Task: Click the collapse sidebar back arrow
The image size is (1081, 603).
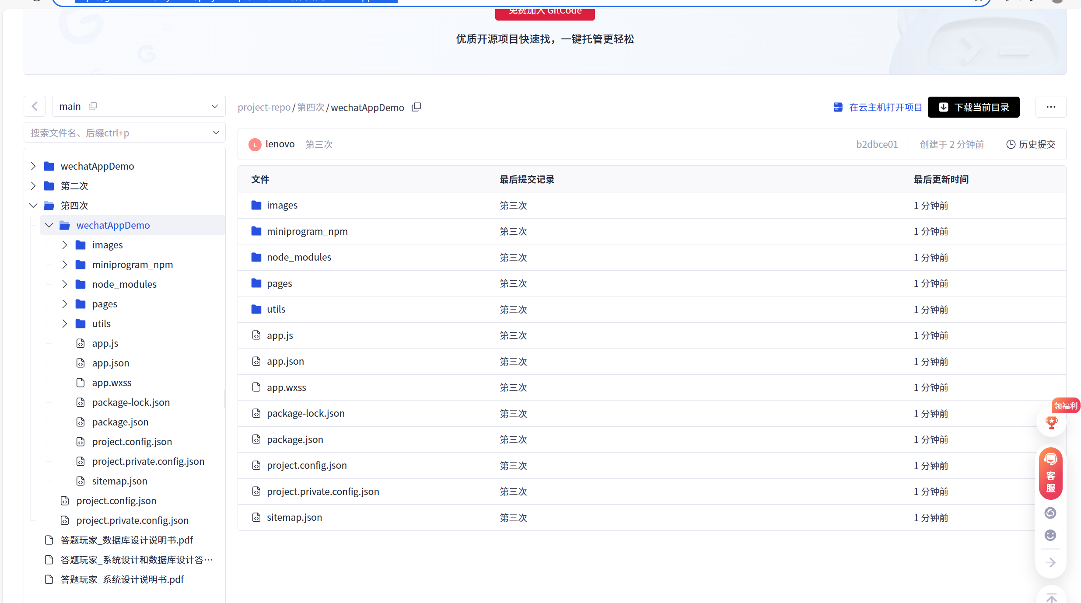Action: click(35, 106)
